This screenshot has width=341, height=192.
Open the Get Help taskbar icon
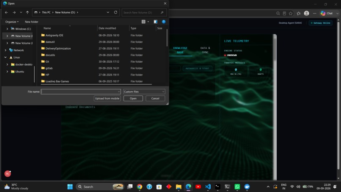click(149, 187)
